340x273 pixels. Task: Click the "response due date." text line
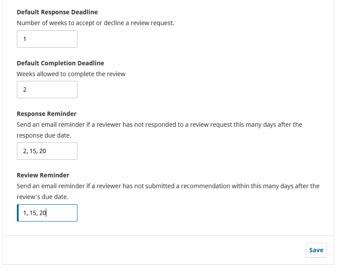[x=43, y=135]
